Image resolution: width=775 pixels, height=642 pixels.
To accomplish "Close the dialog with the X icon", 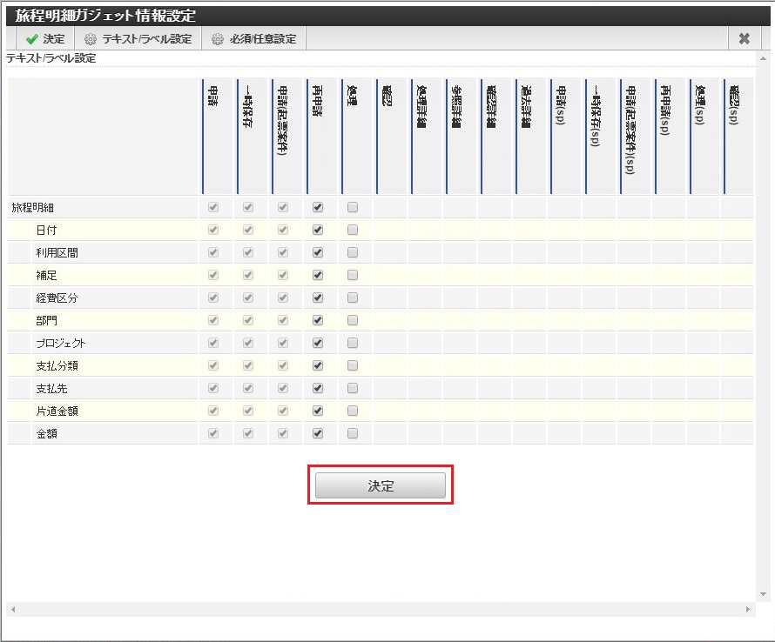I will pos(745,39).
